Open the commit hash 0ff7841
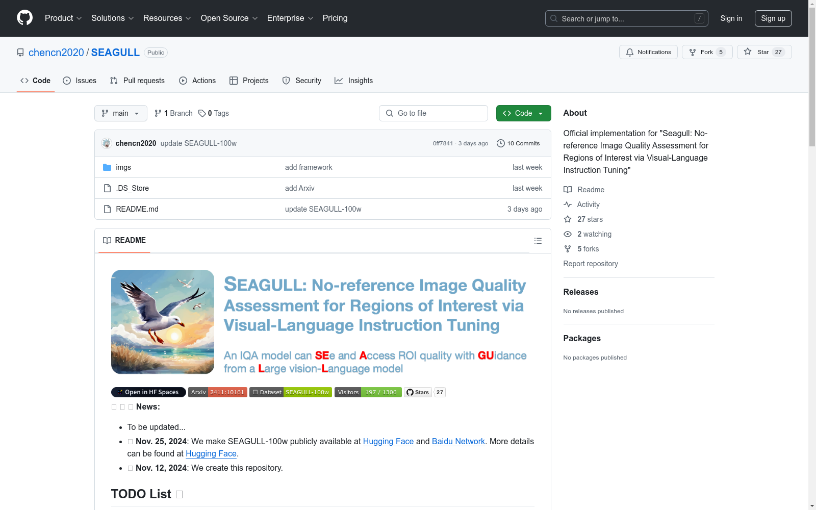 click(x=443, y=143)
